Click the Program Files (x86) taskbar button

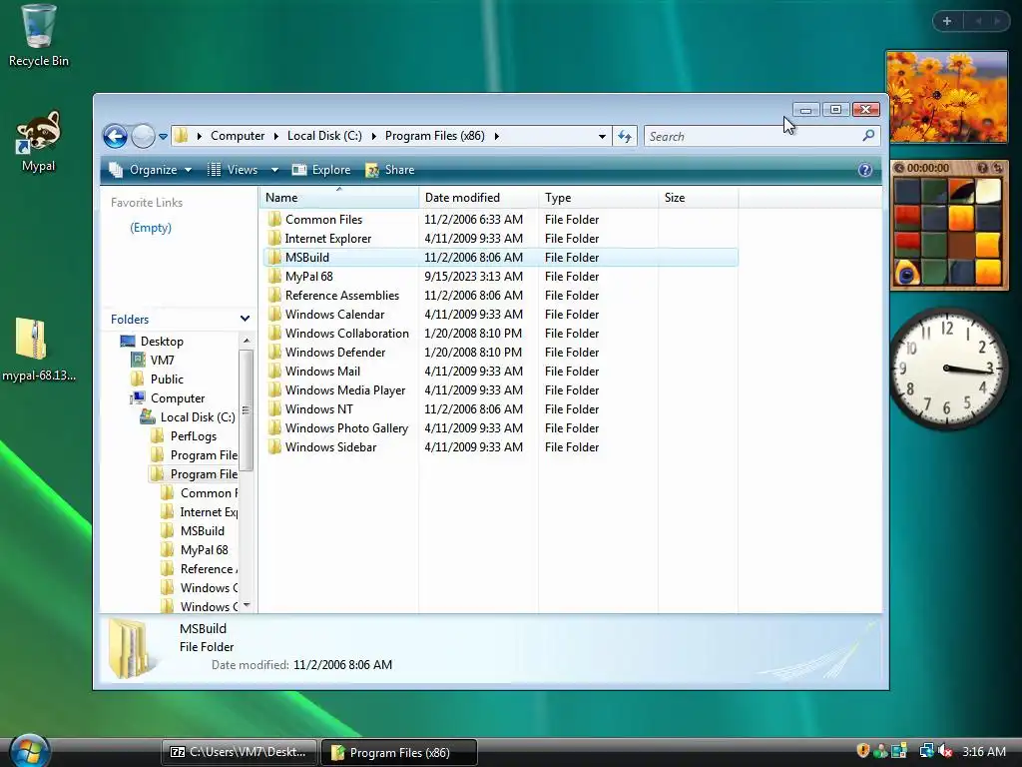coord(399,752)
